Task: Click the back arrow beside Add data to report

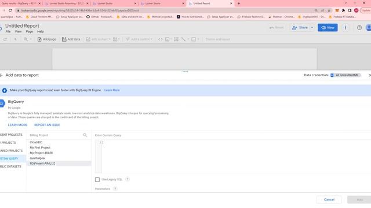Action: (1, 75)
